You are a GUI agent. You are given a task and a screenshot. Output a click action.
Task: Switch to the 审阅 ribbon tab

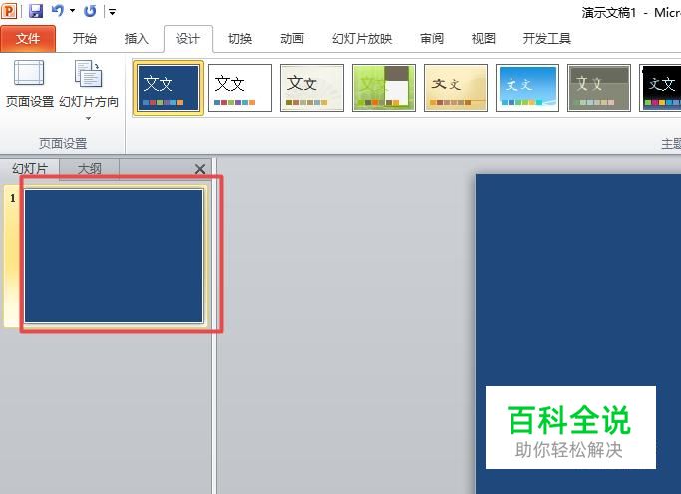[x=432, y=38]
